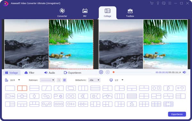Open the hamburger menu icon
Viewport: 192px width, 121px height.
(x=170, y=3)
